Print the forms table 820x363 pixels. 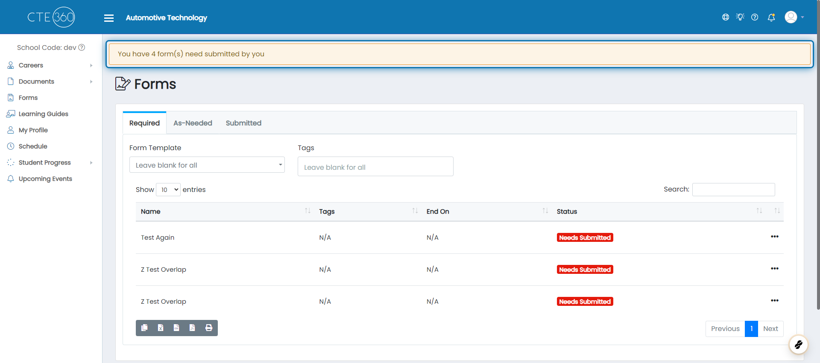pos(209,328)
